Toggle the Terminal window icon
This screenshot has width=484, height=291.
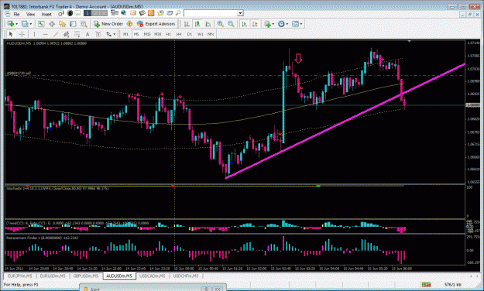click(73, 24)
